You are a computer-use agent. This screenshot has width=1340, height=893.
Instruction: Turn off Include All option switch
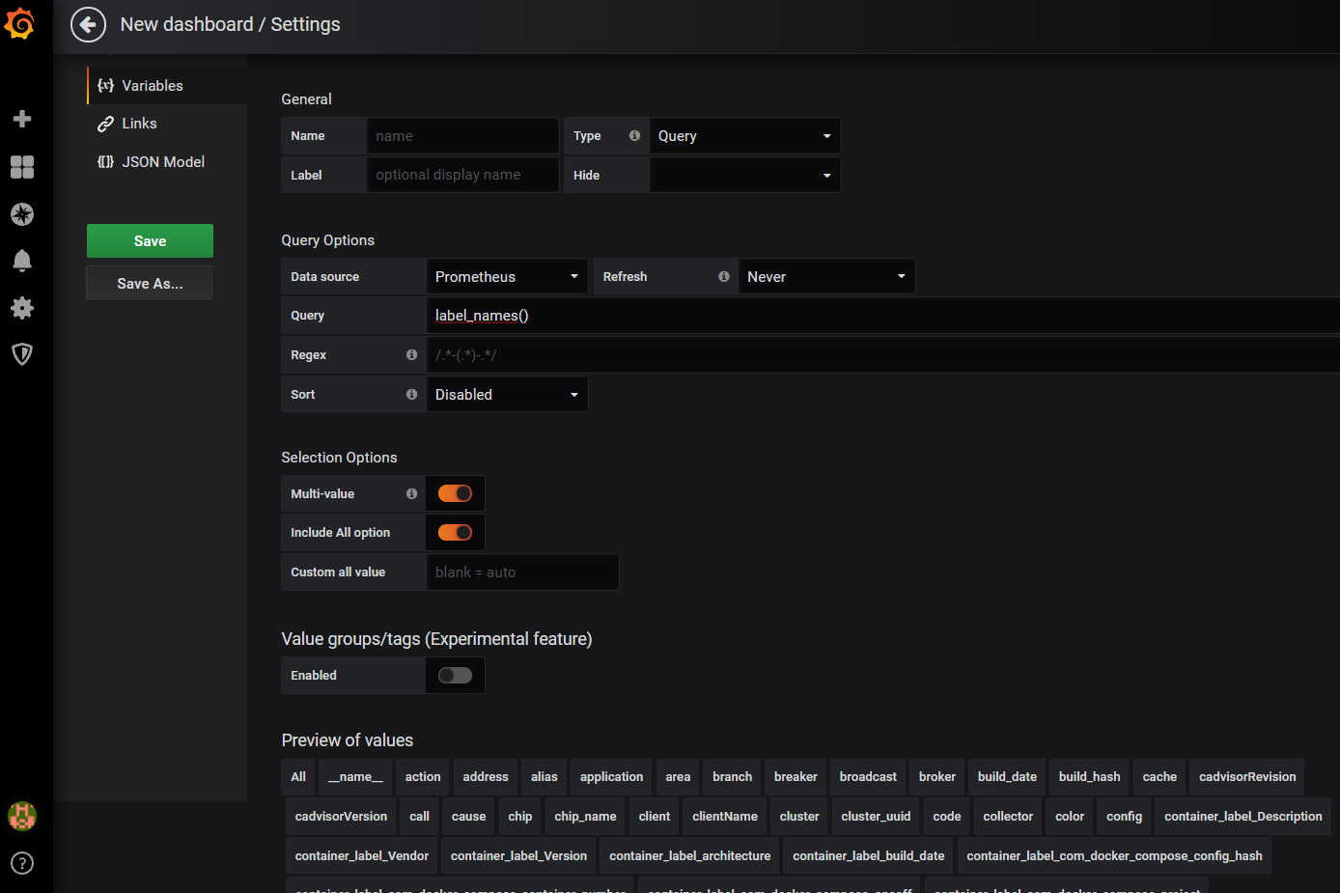(x=455, y=533)
